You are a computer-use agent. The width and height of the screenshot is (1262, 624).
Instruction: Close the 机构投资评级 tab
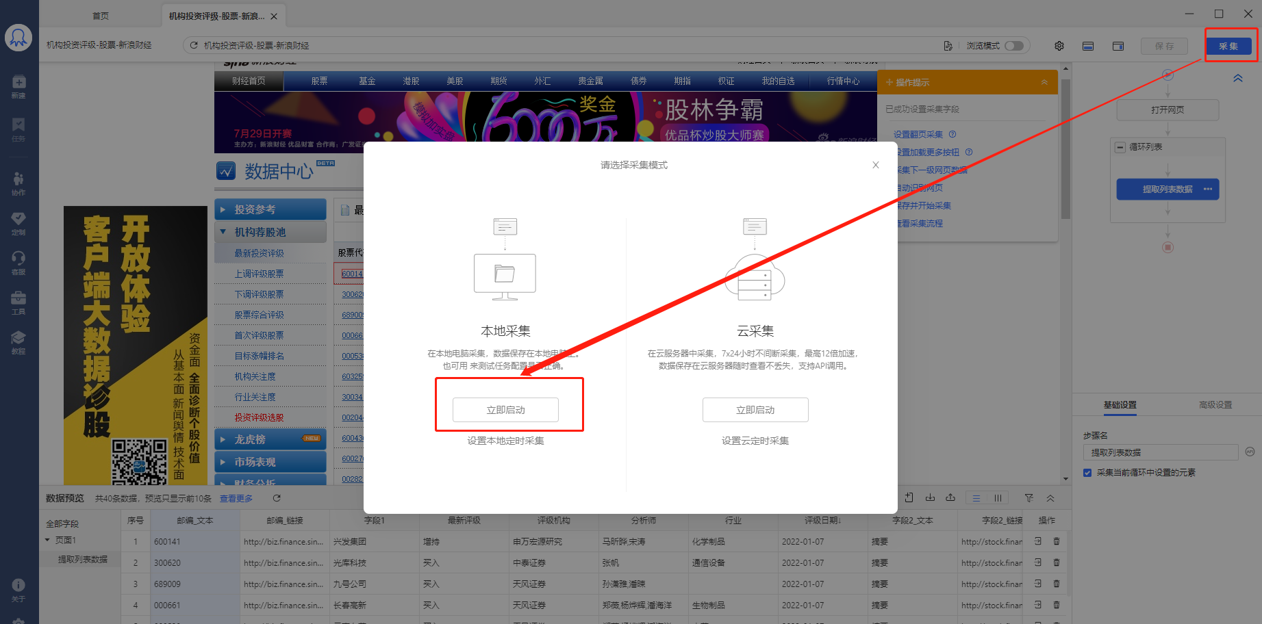(274, 16)
